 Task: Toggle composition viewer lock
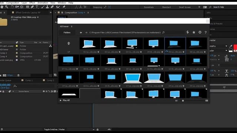coord(62,13)
